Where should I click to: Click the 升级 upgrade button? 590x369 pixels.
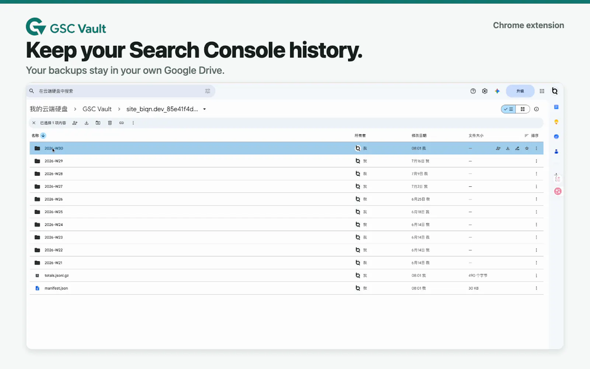pyautogui.click(x=520, y=91)
